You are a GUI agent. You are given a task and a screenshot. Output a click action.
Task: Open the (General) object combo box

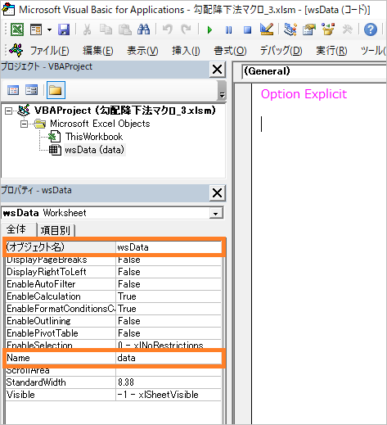[314, 71]
